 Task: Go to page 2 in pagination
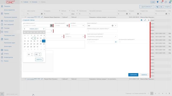[x=155, y=93]
